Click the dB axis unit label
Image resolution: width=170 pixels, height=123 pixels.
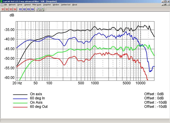(x=12, y=15)
